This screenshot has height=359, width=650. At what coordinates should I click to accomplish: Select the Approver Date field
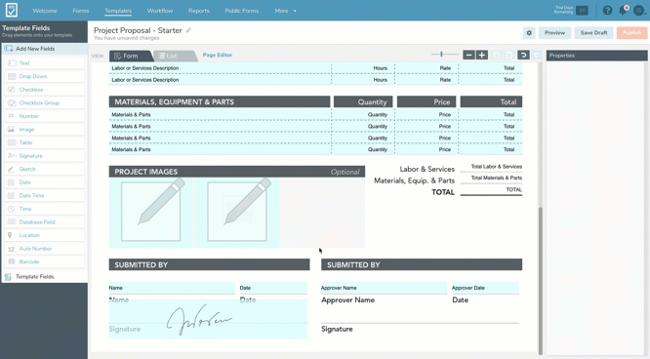pos(485,288)
